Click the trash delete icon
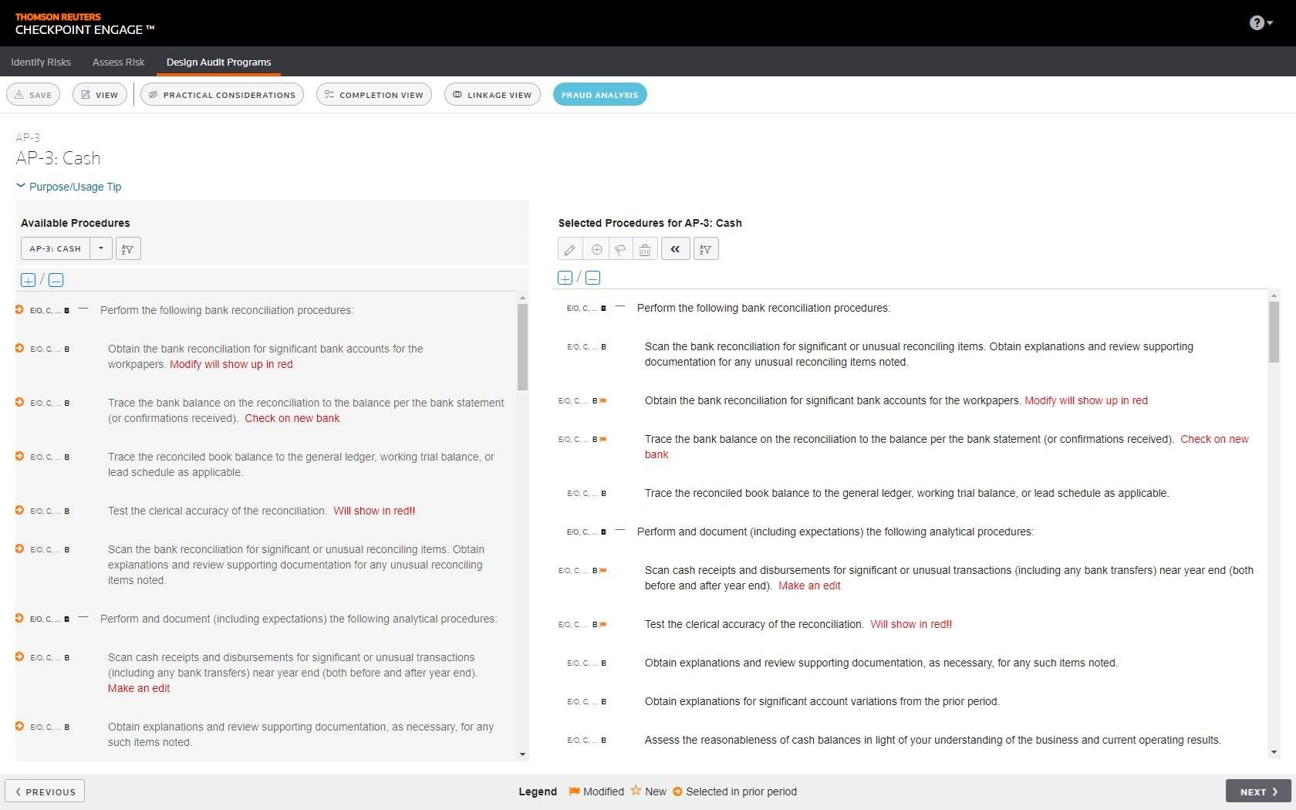This screenshot has width=1296, height=810. click(645, 249)
